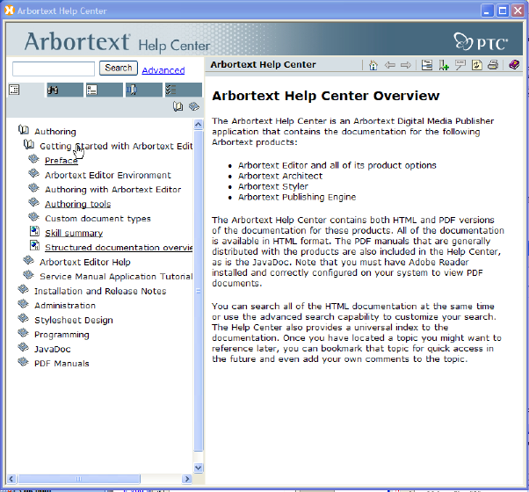Minimize the Arbortext Help Center window
The width and height of the screenshot is (529, 492).
(x=487, y=11)
